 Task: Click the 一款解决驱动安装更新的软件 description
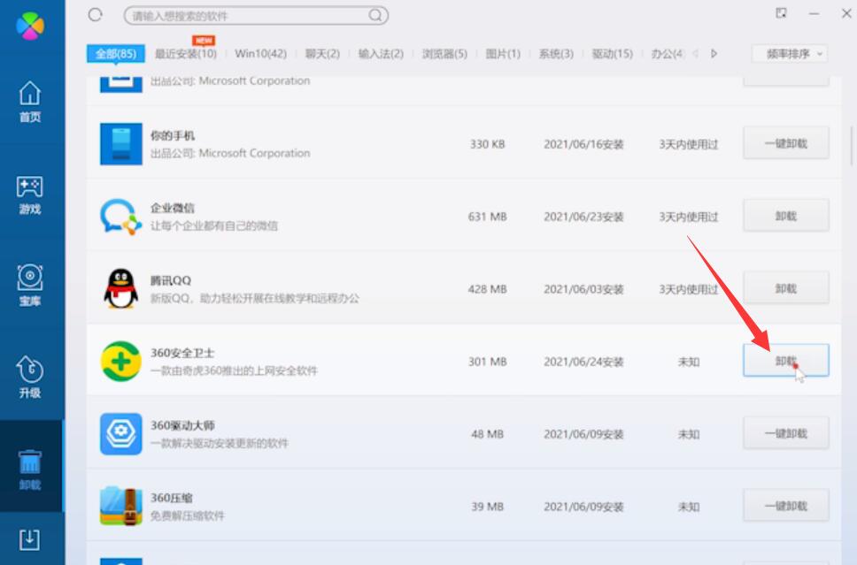(220, 443)
